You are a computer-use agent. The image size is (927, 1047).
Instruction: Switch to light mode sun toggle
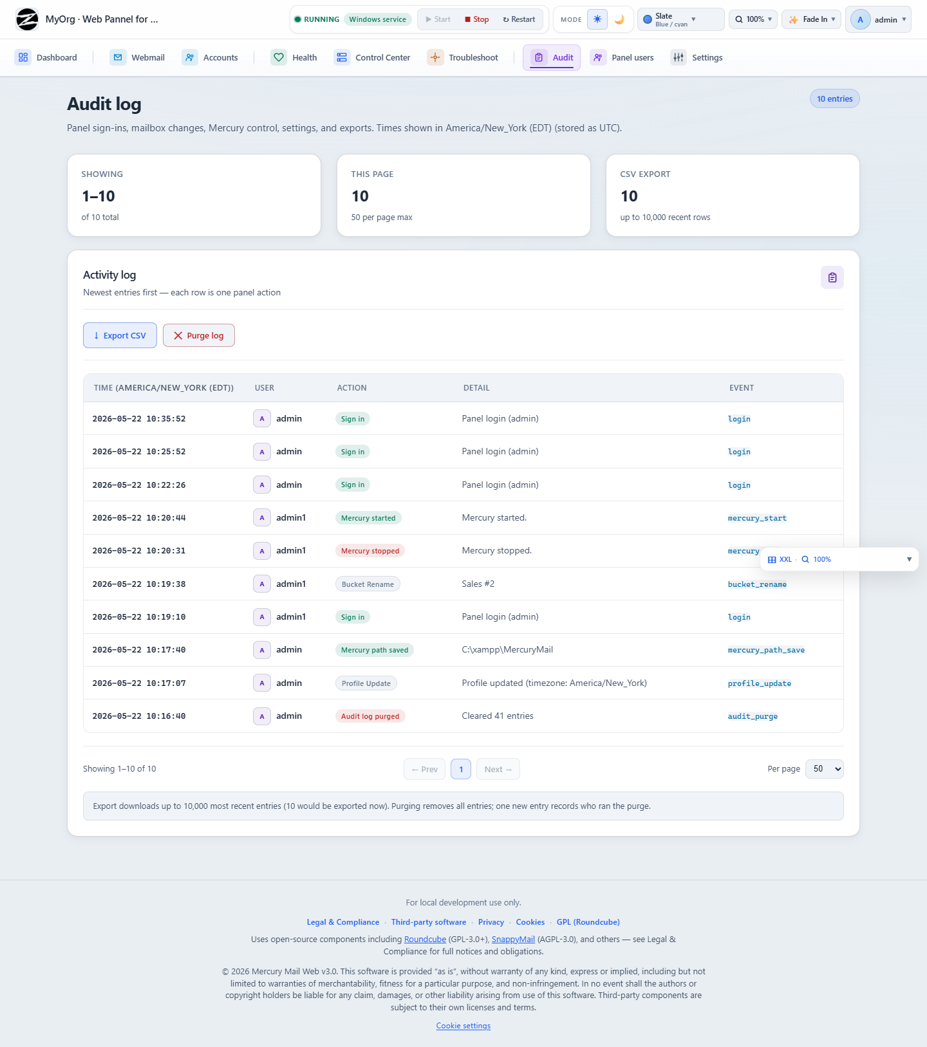tap(597, 19)
